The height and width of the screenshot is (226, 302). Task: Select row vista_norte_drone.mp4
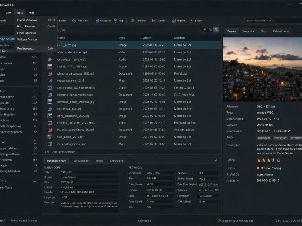pos(131,52)
